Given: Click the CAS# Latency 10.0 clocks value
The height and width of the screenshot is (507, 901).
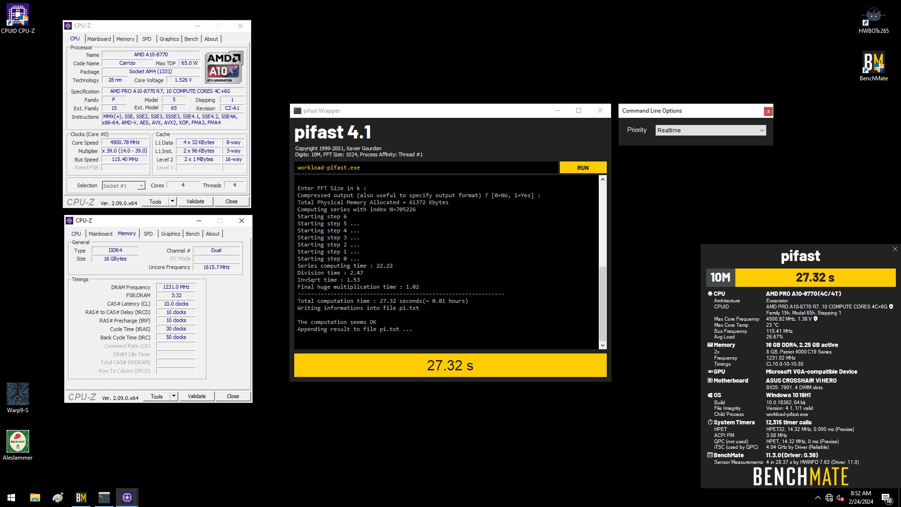Looking at the screenshot, I should 176,304.
